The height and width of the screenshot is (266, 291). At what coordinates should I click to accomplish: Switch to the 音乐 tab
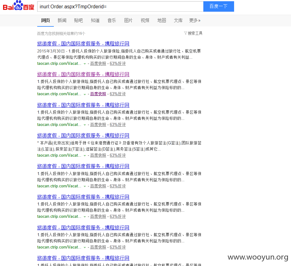(112, 20)
